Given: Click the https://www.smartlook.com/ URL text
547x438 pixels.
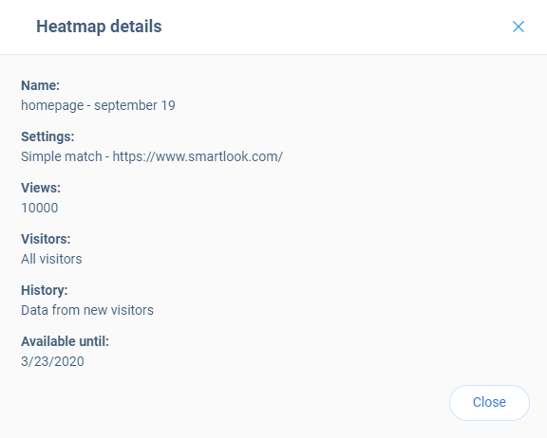Looking at the screenshot, I should [198, 156].
